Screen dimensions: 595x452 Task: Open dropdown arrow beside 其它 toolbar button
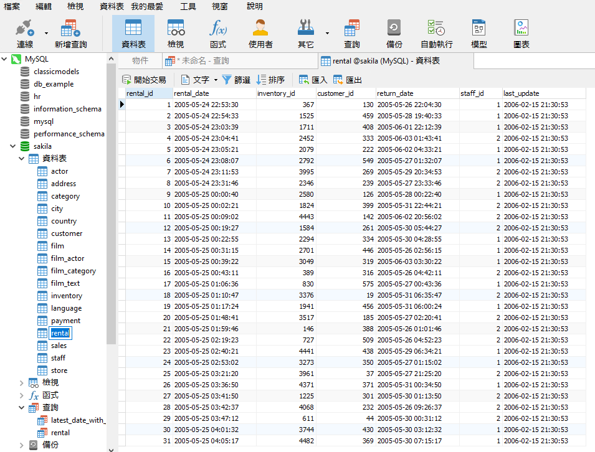pos(327,32)
